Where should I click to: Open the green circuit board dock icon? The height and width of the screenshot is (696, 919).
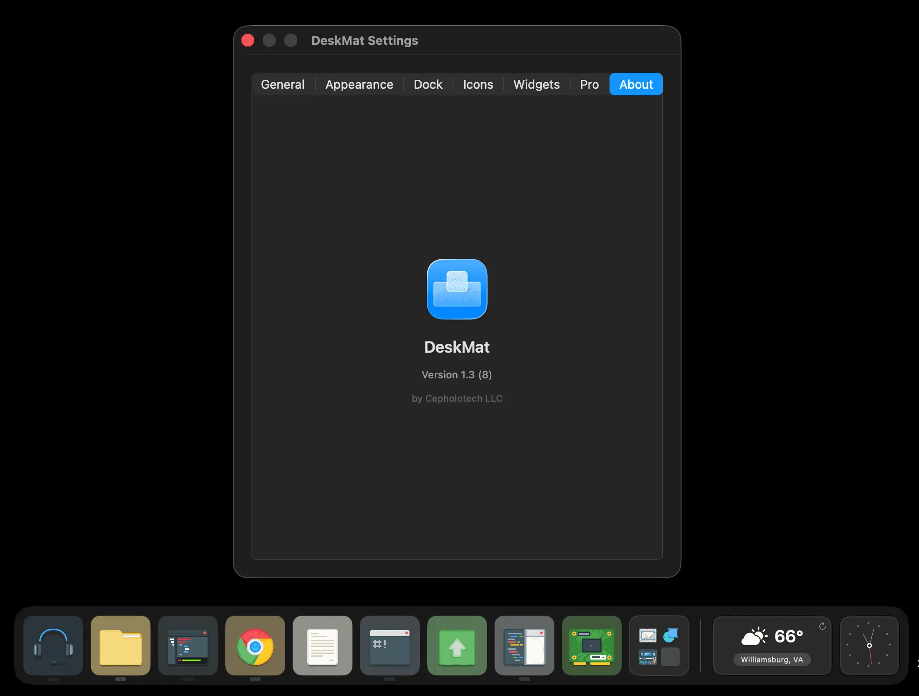592,645
